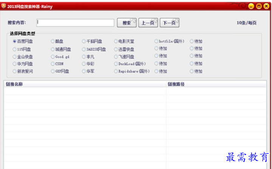
Task: Choose hotfile(国外) radio option
Action: click(x=170, y=41)
